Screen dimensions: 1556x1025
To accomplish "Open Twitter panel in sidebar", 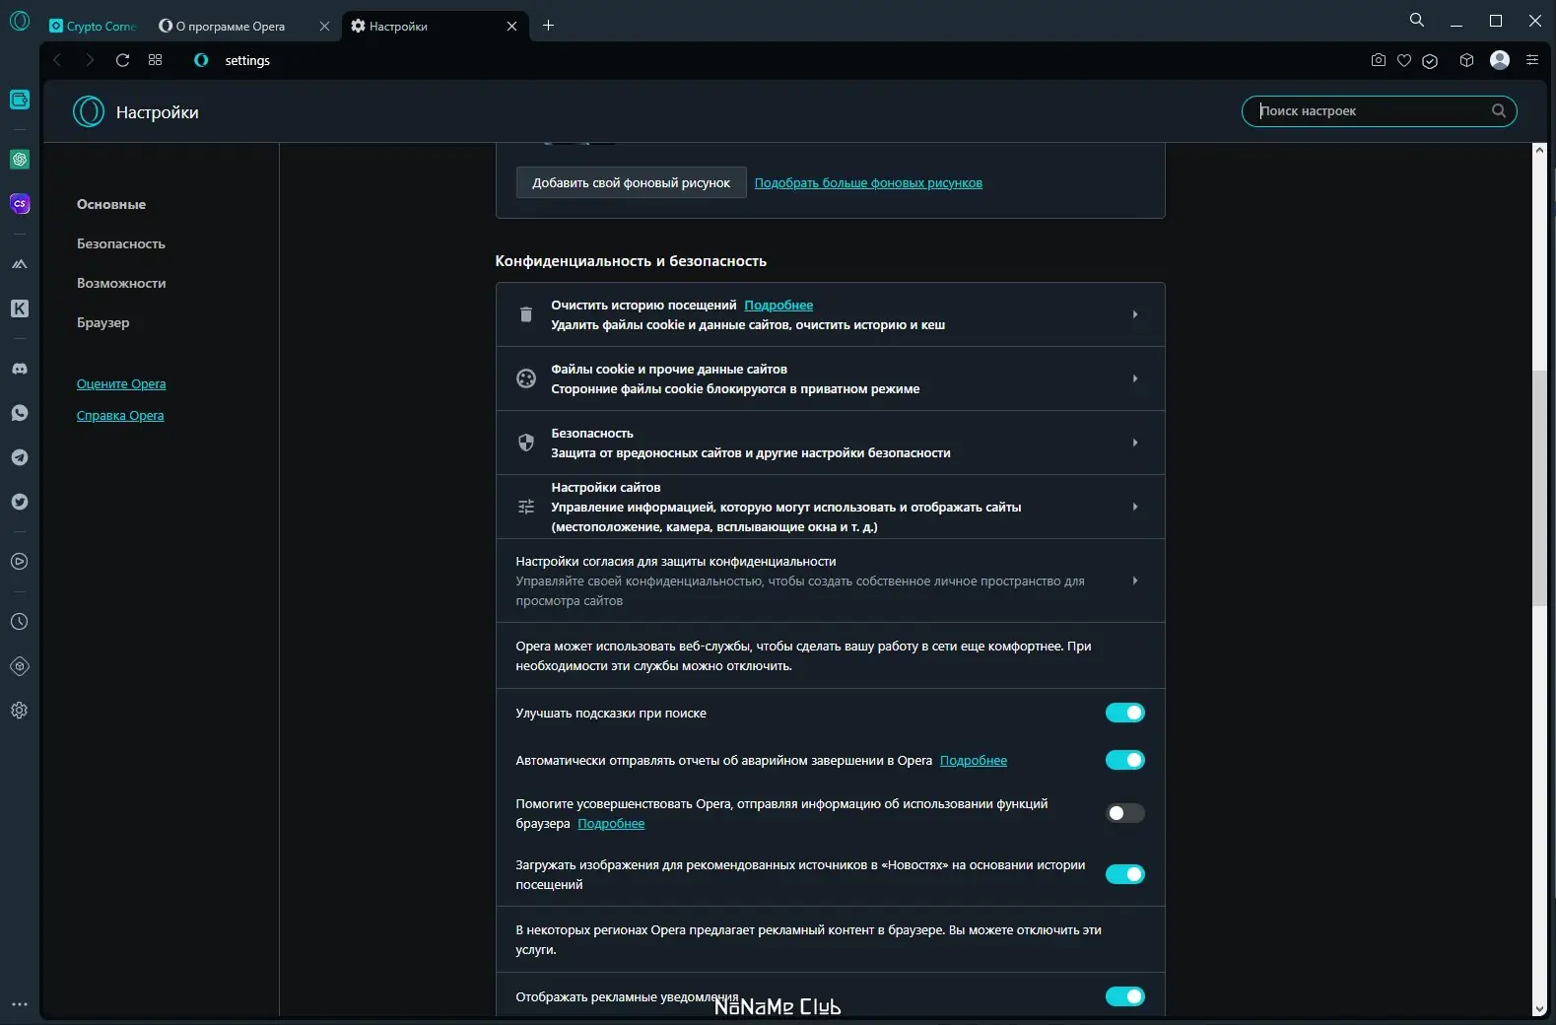I will [20, 502].
